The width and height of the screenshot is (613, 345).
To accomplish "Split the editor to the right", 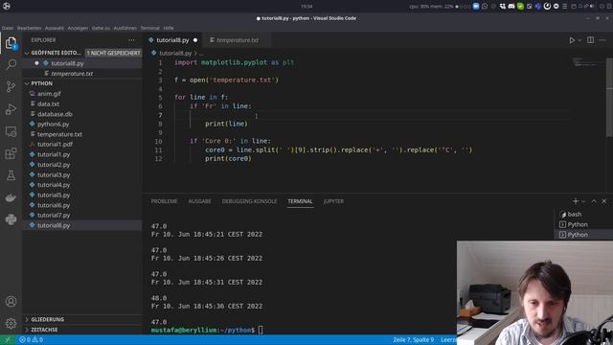I will [x=590, y=40].
